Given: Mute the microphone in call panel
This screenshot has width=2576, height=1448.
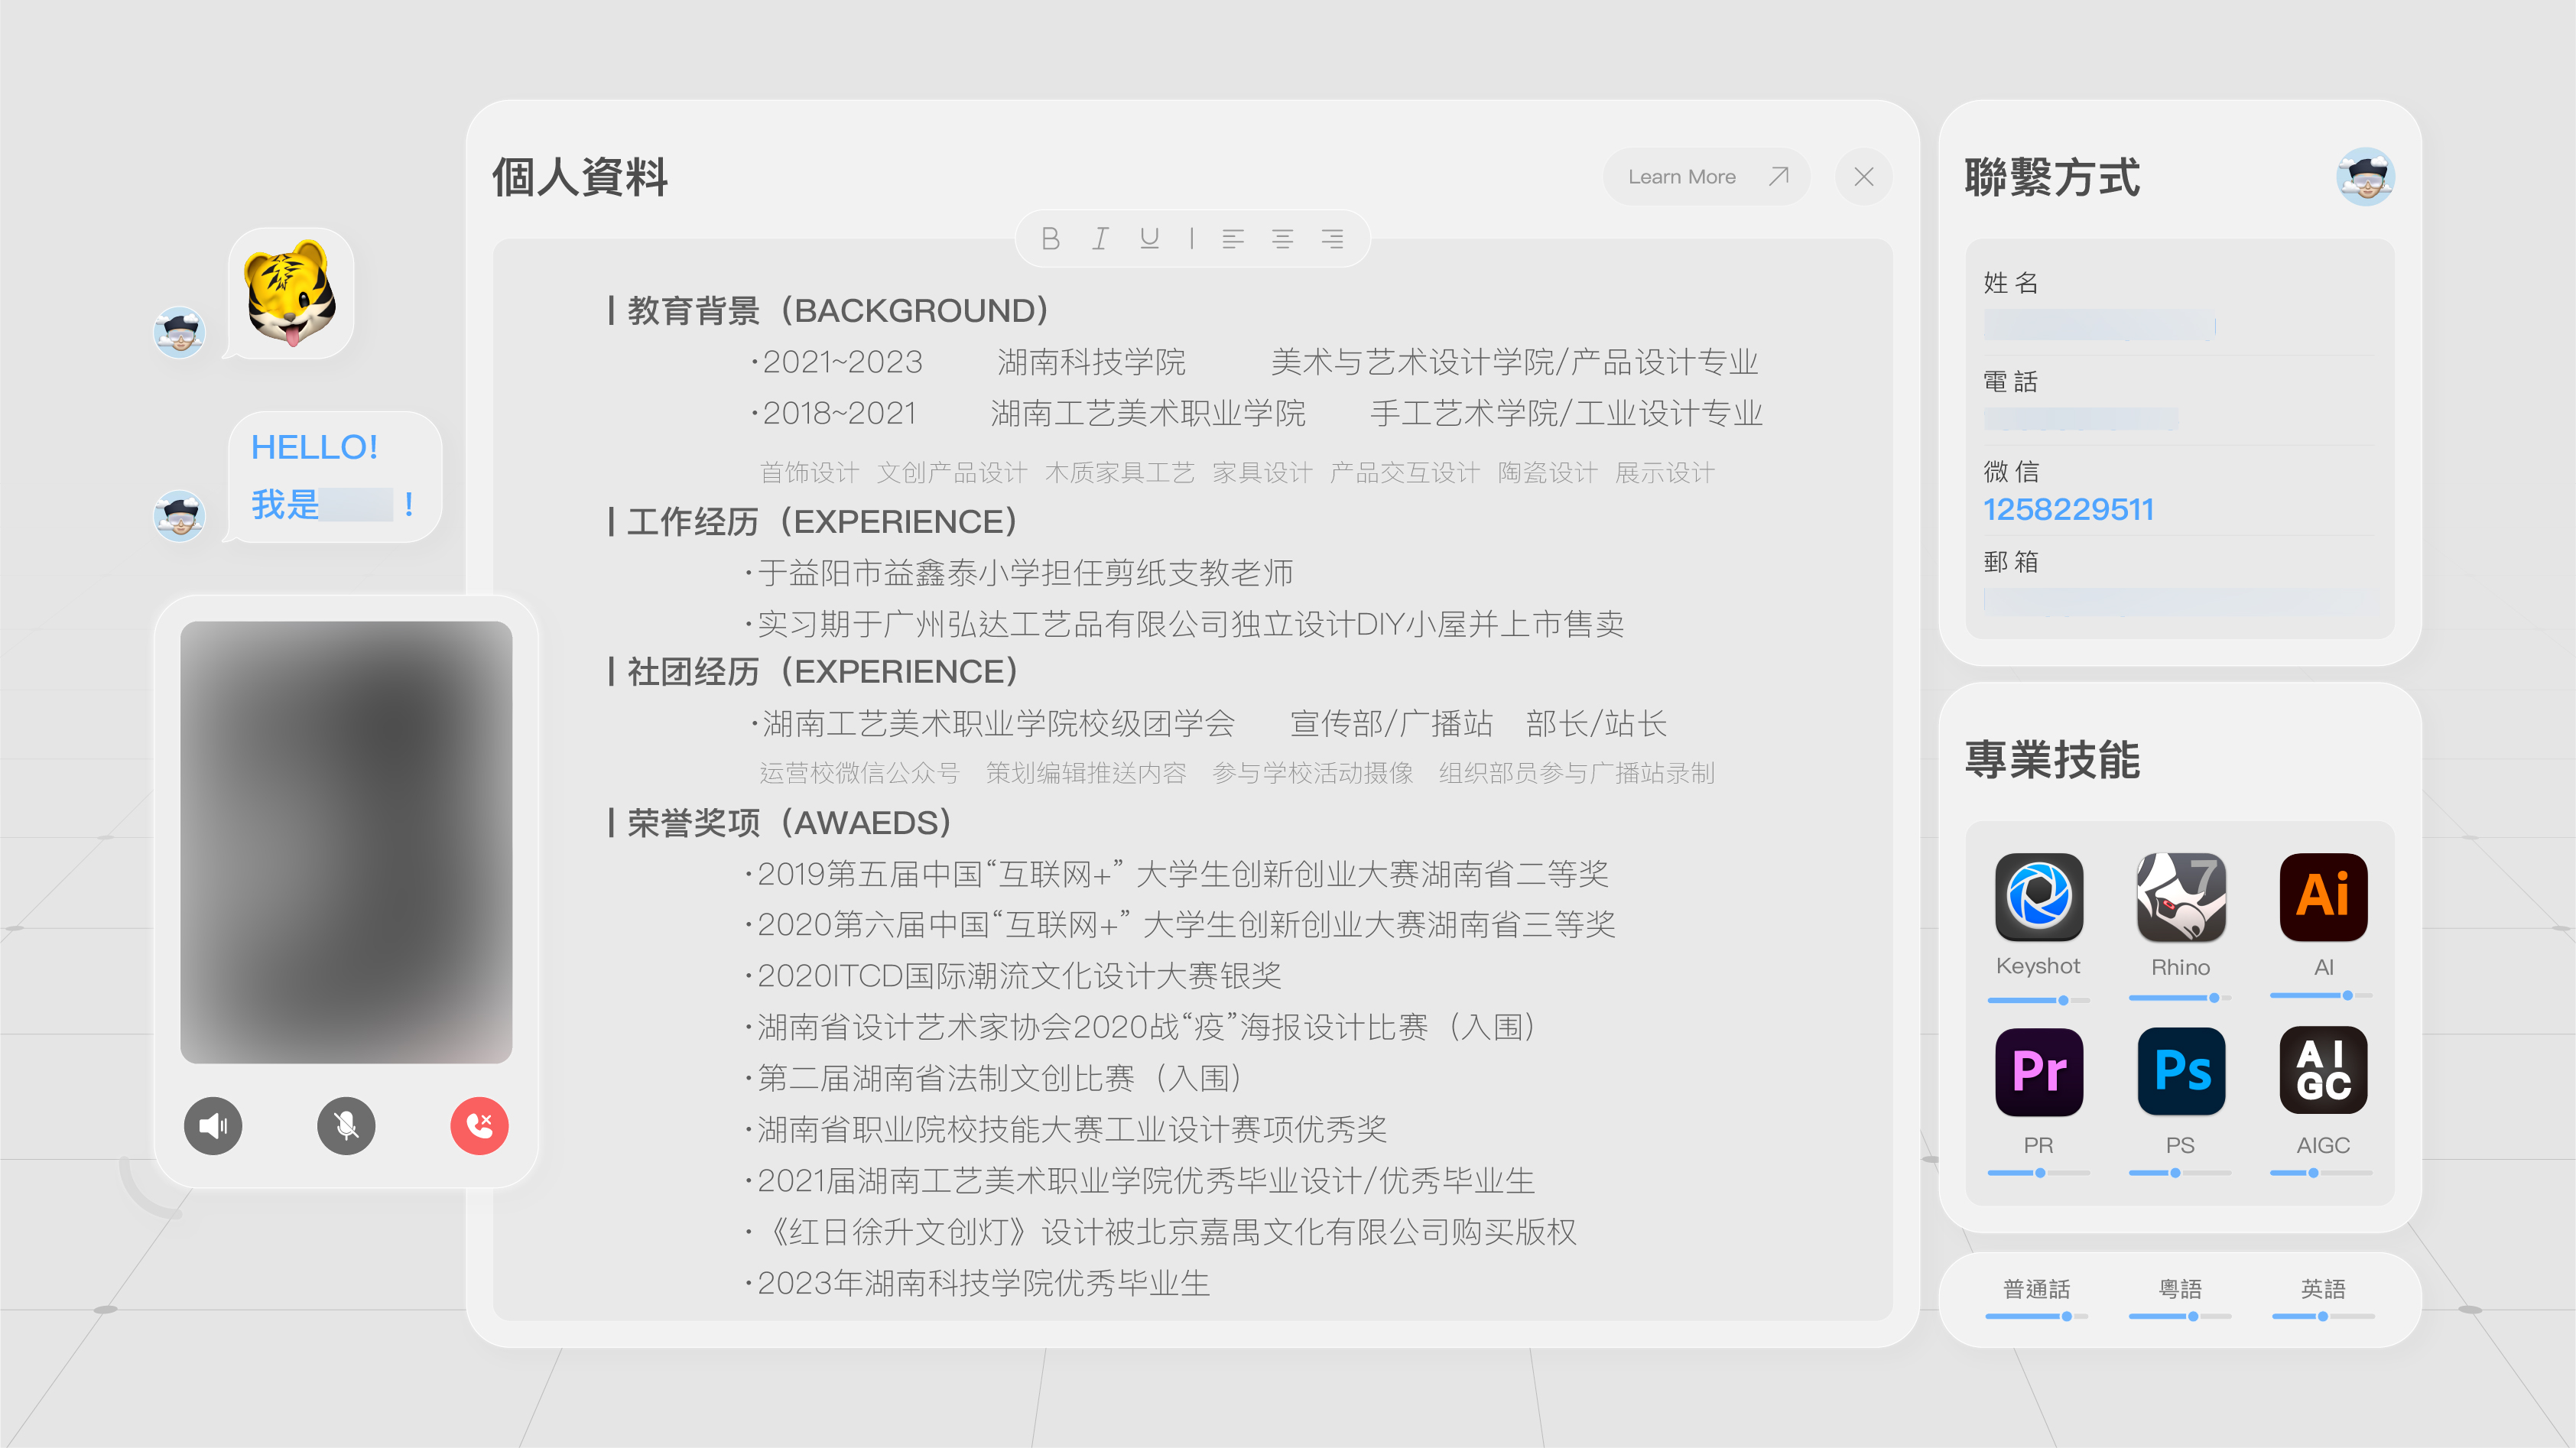Looking at the screenshot, I should pos(346,1126).
